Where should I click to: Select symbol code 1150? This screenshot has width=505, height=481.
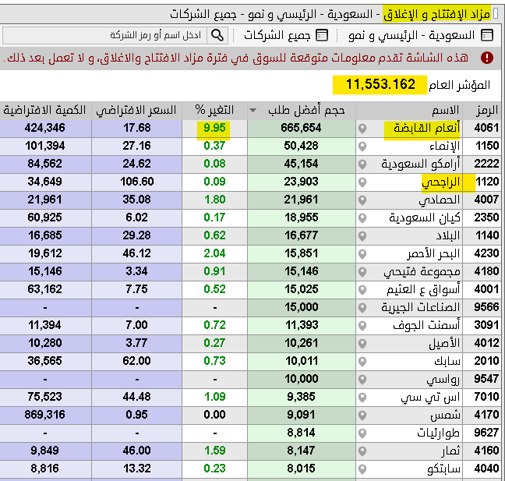pos(487,146)
